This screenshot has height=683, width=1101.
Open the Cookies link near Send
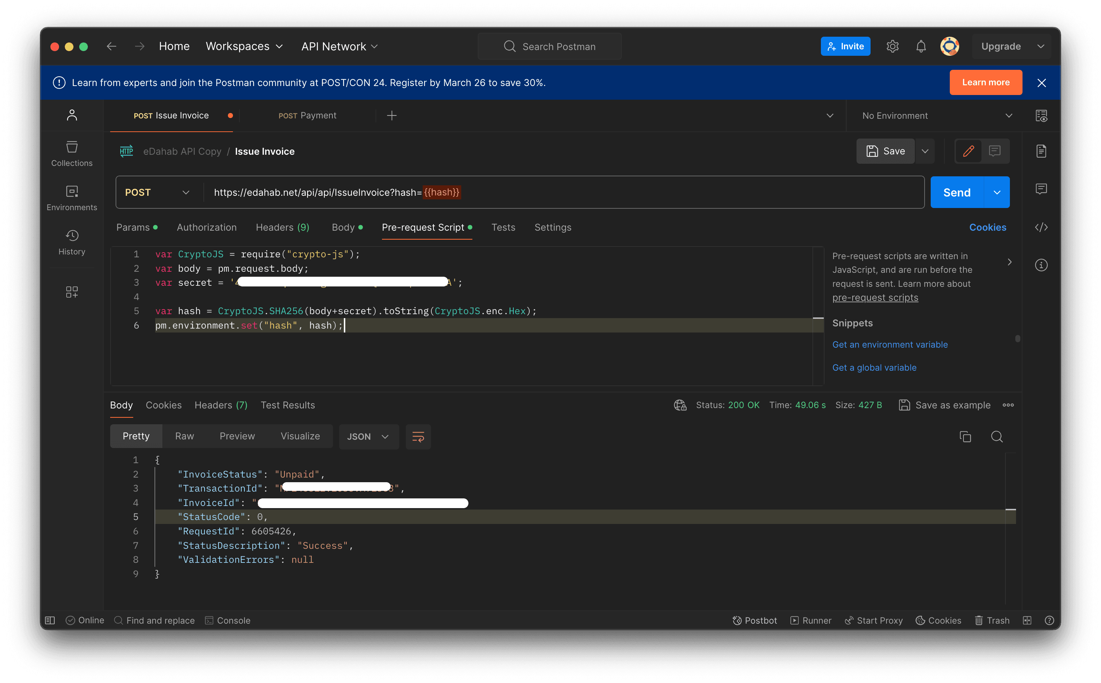click(987, 227)
